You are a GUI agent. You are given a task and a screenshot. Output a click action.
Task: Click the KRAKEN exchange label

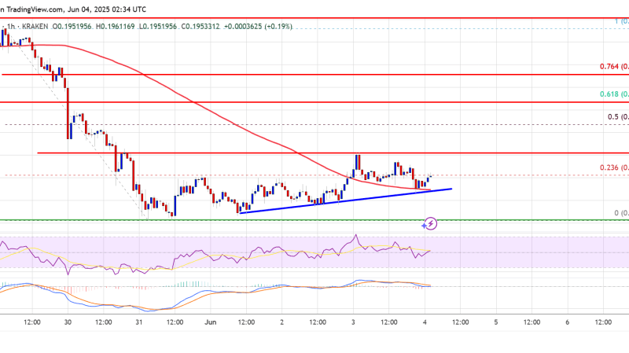coord(35,27)
